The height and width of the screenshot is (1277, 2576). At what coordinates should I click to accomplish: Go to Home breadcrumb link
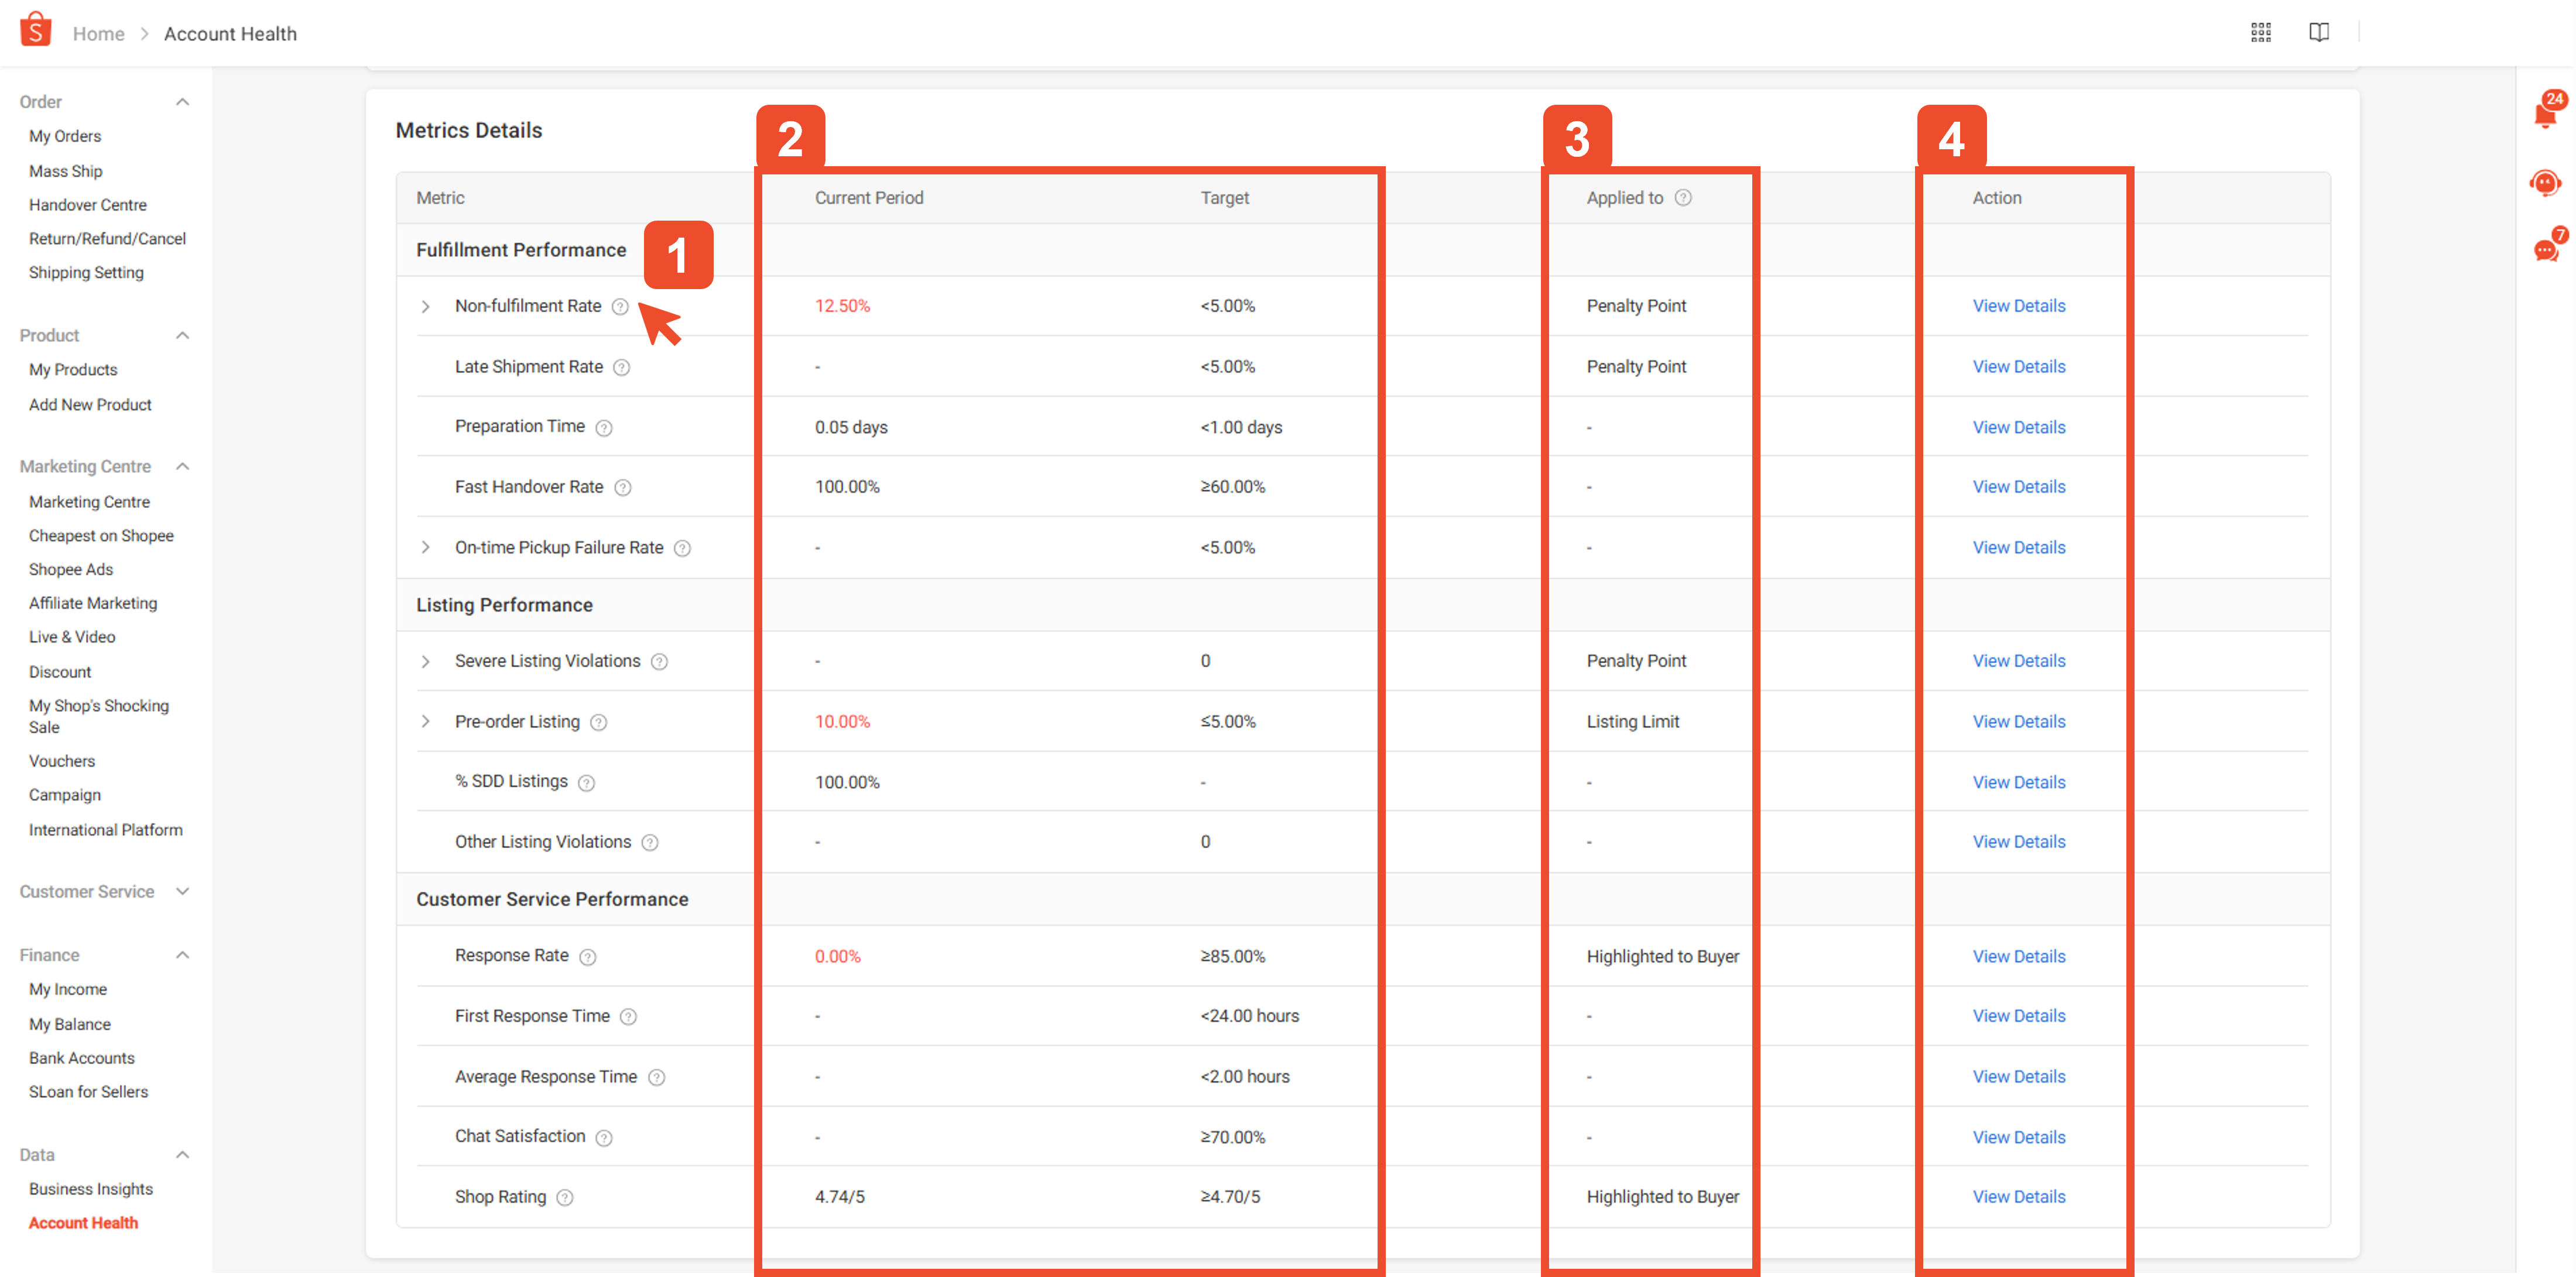point(99,34)
